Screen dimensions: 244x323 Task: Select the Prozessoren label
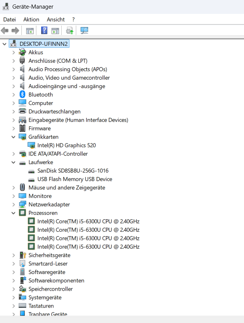click(43, 213)
